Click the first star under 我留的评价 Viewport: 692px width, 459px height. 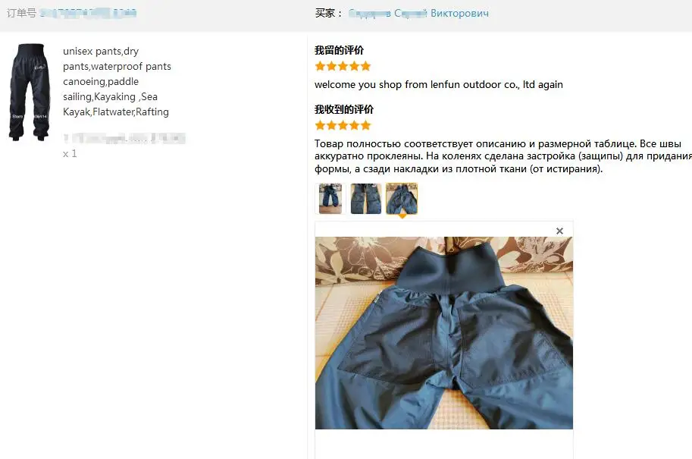[x=320, y=66]
